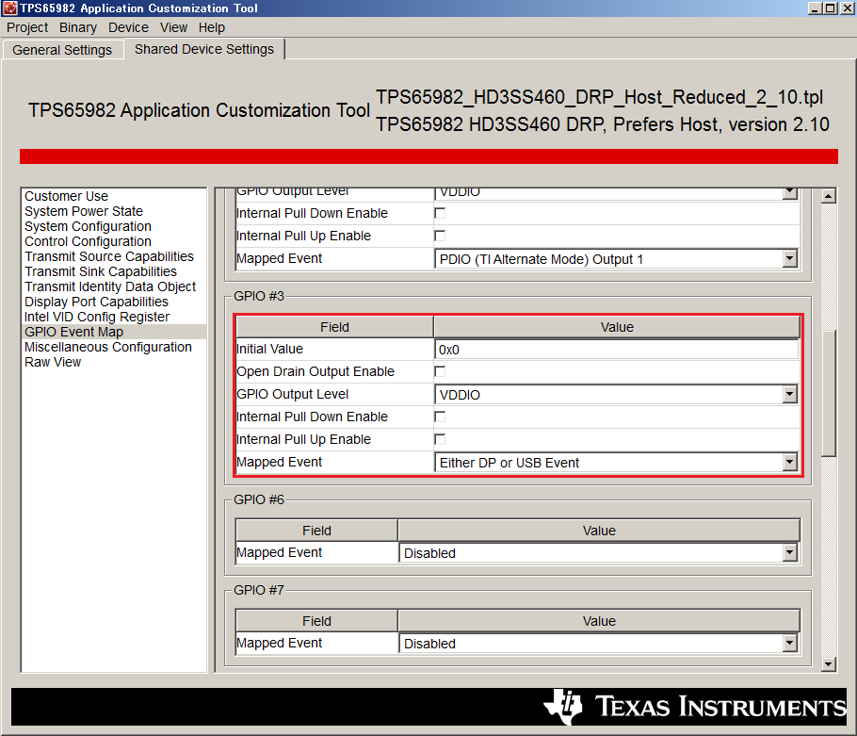
Task: Close the application window
Action: [x=847, y=8]
